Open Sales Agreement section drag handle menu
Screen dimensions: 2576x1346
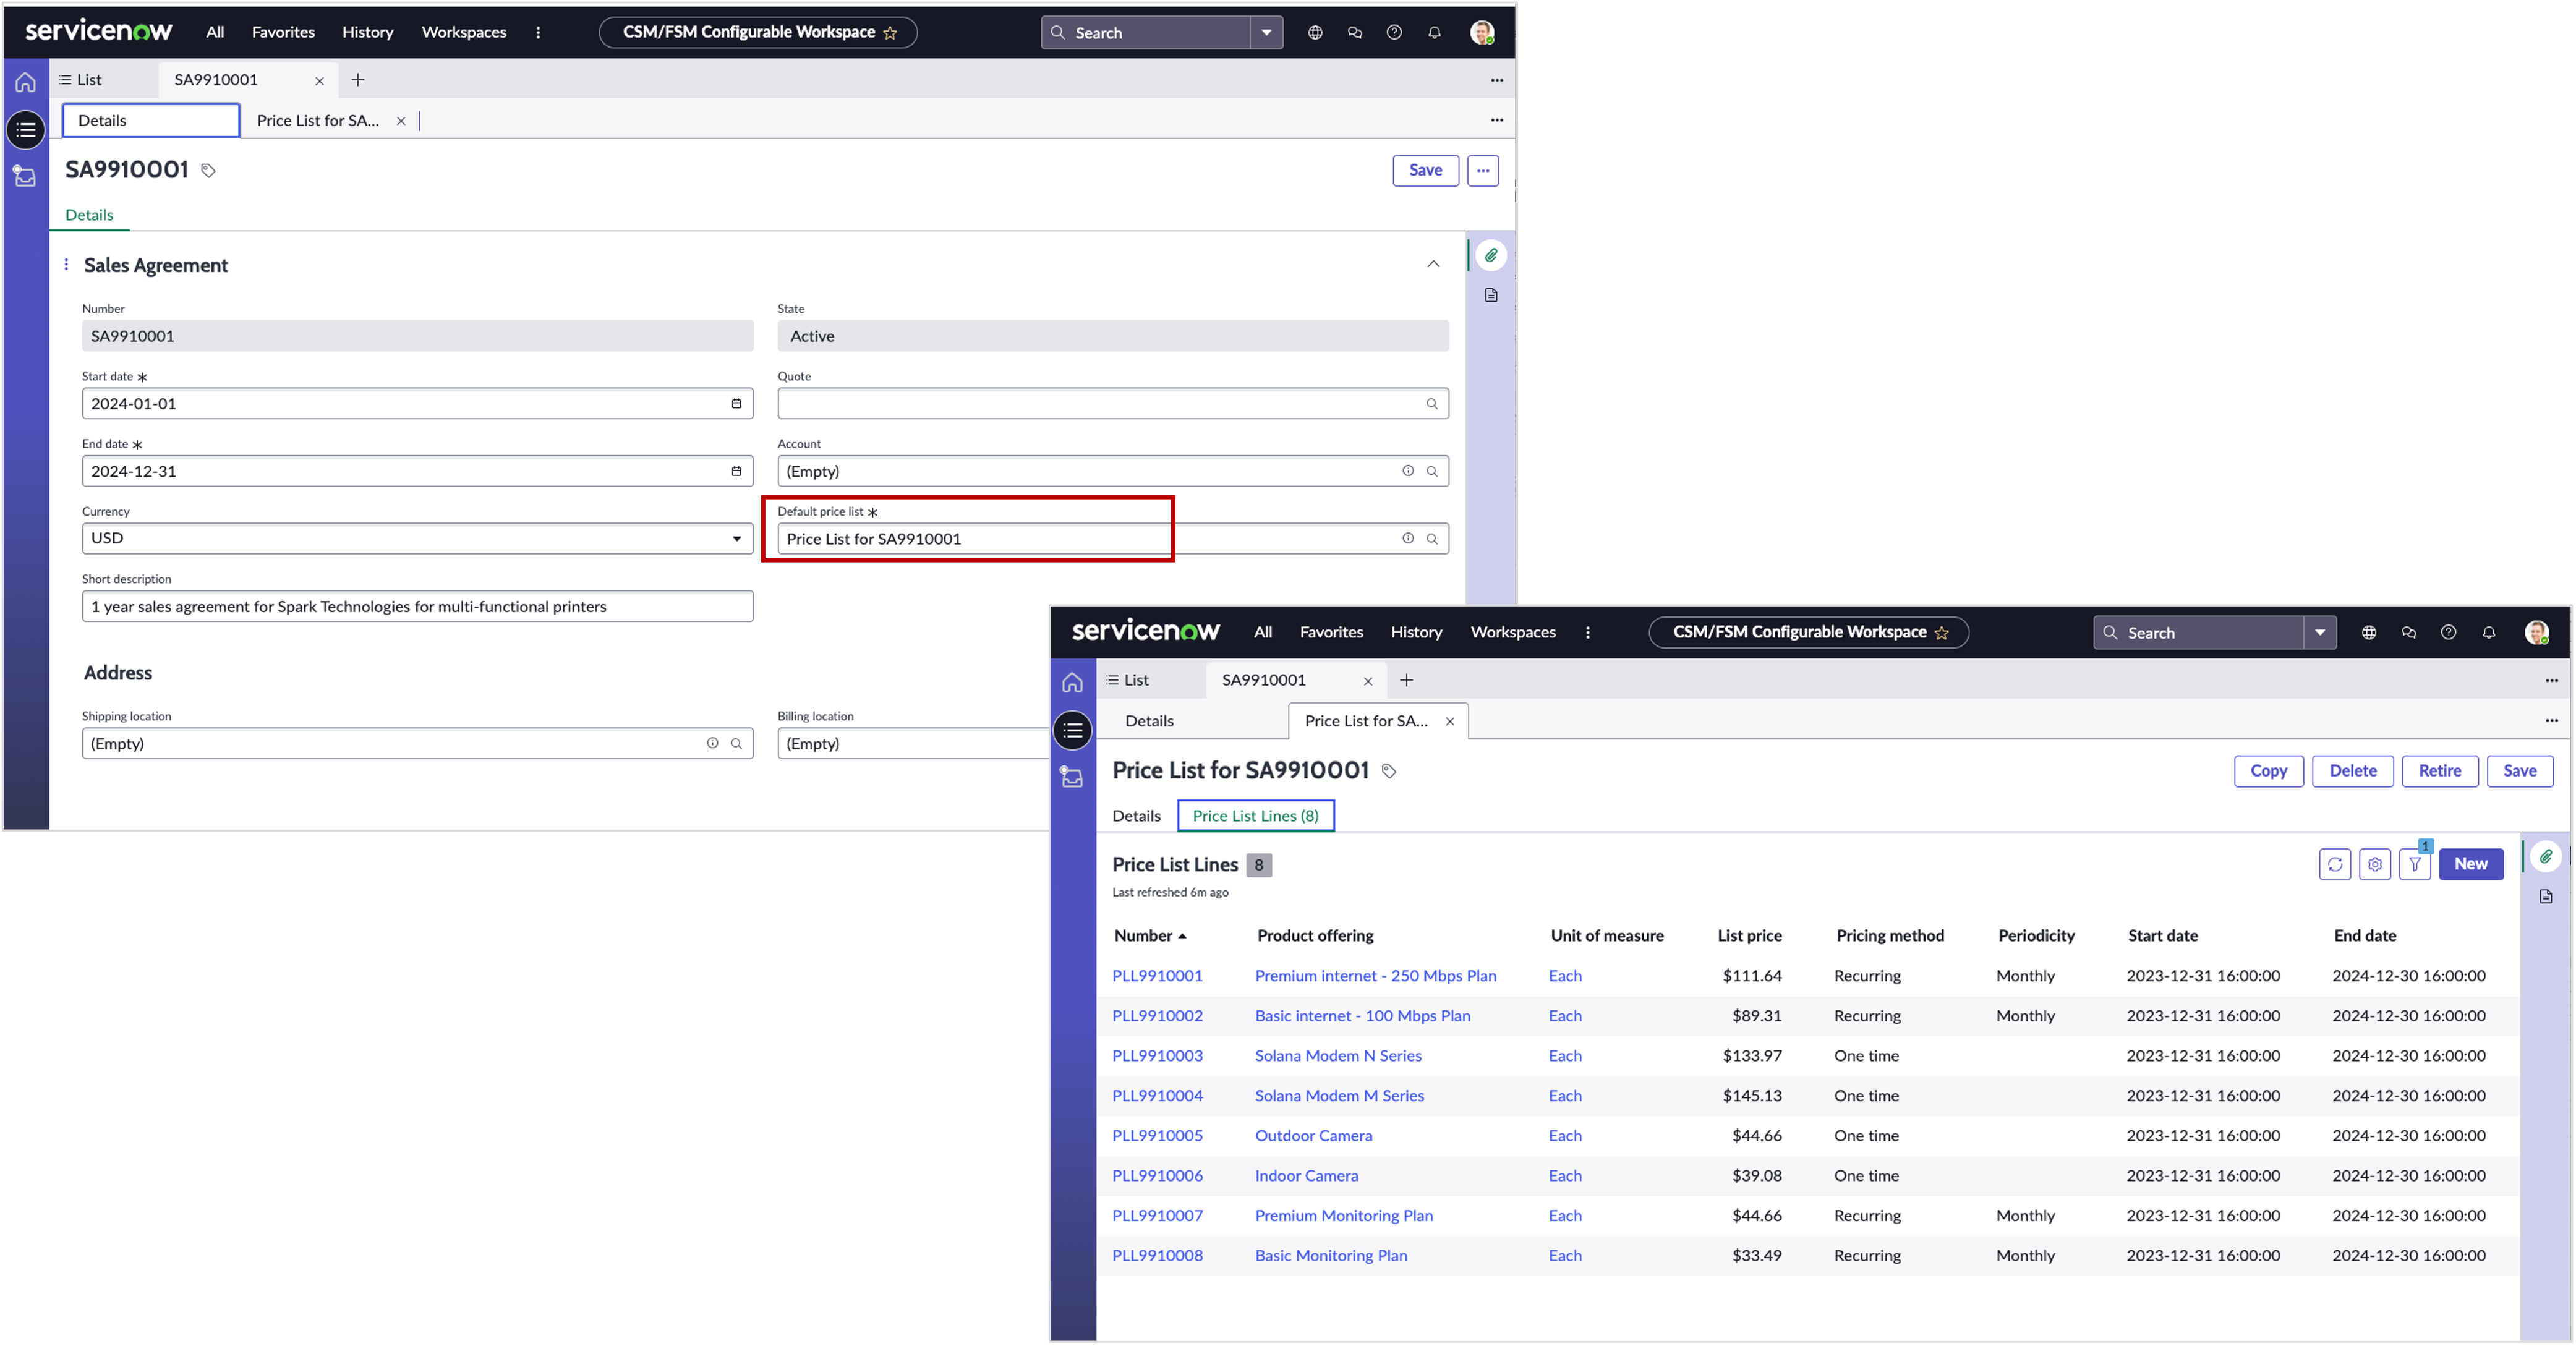pos(66,265)
